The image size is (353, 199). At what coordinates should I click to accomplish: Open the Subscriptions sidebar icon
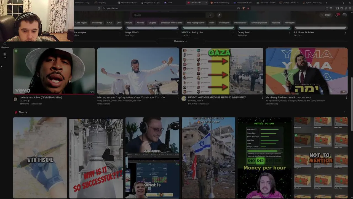coord(5,45)
